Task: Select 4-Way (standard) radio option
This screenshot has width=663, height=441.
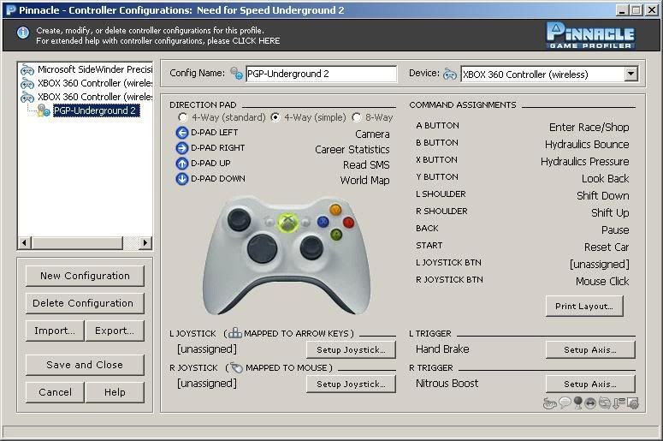Action: tap(222, 117)
